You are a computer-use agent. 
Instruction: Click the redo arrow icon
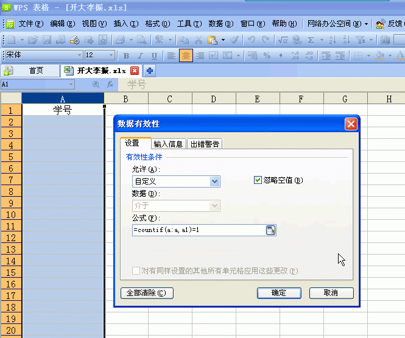(266, 40)
